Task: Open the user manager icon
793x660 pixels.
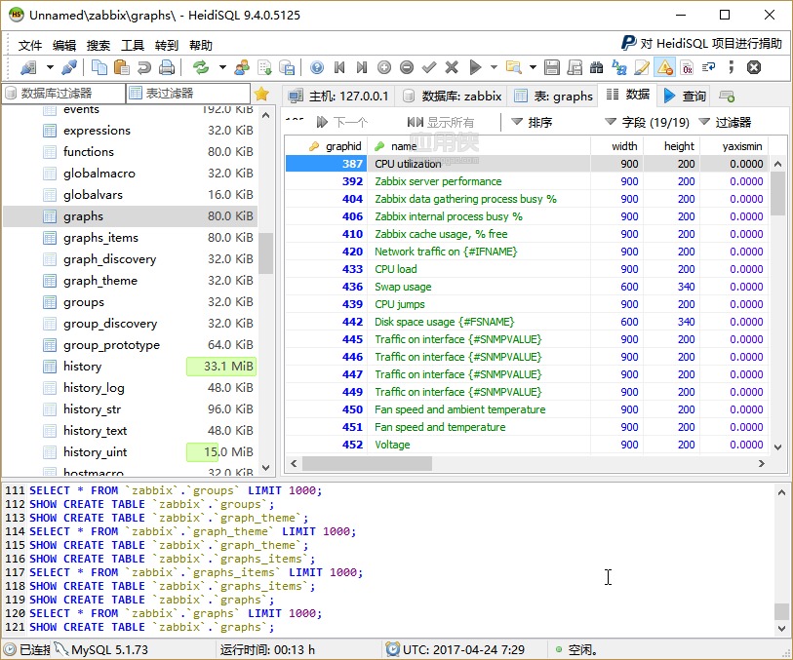Action: click(242, 67)
